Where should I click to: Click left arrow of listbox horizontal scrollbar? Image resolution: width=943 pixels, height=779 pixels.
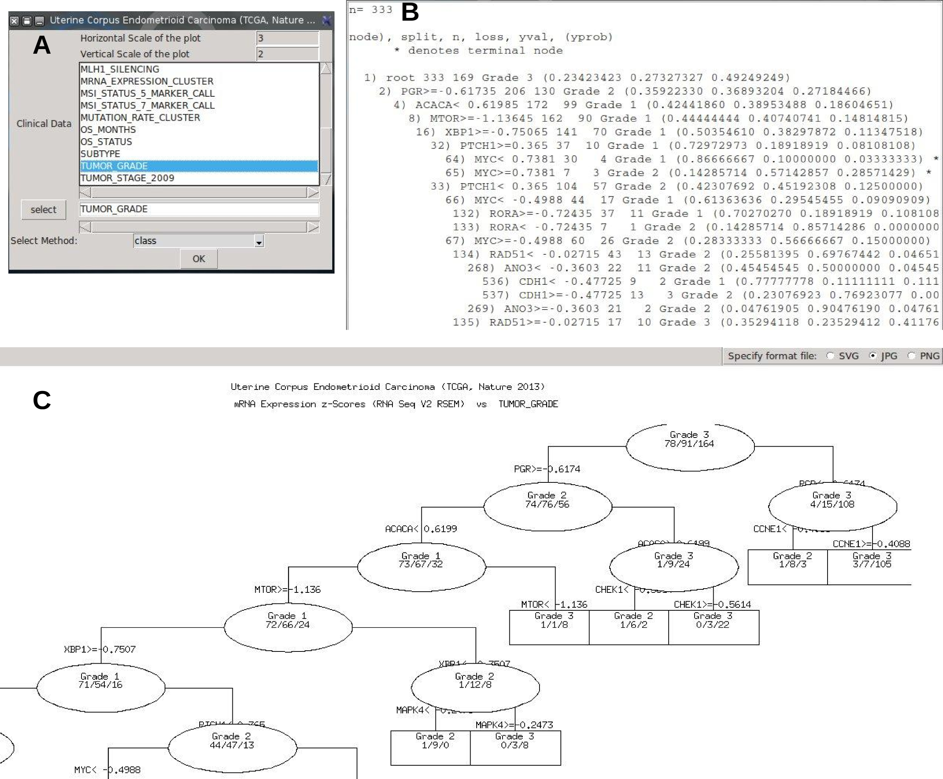point(85,193)
